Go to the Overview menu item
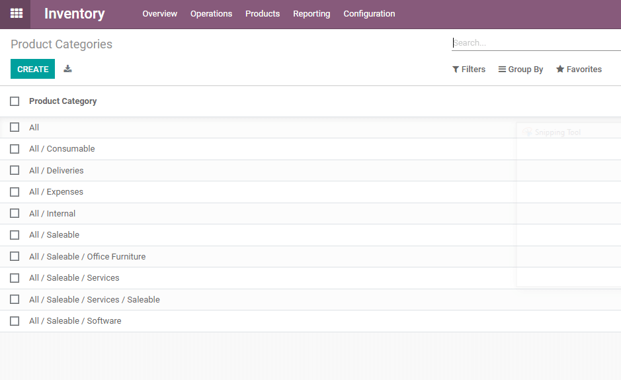The image size is (621, 380). [159, 14]
